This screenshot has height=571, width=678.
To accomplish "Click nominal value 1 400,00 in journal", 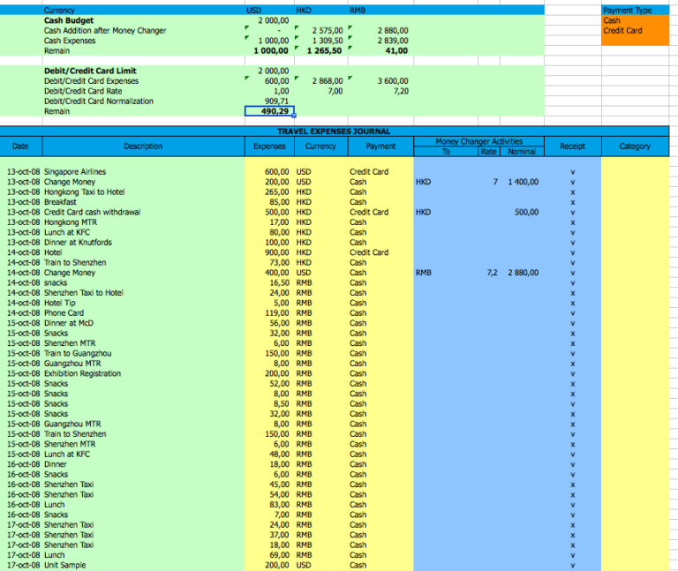I will 524,182.
